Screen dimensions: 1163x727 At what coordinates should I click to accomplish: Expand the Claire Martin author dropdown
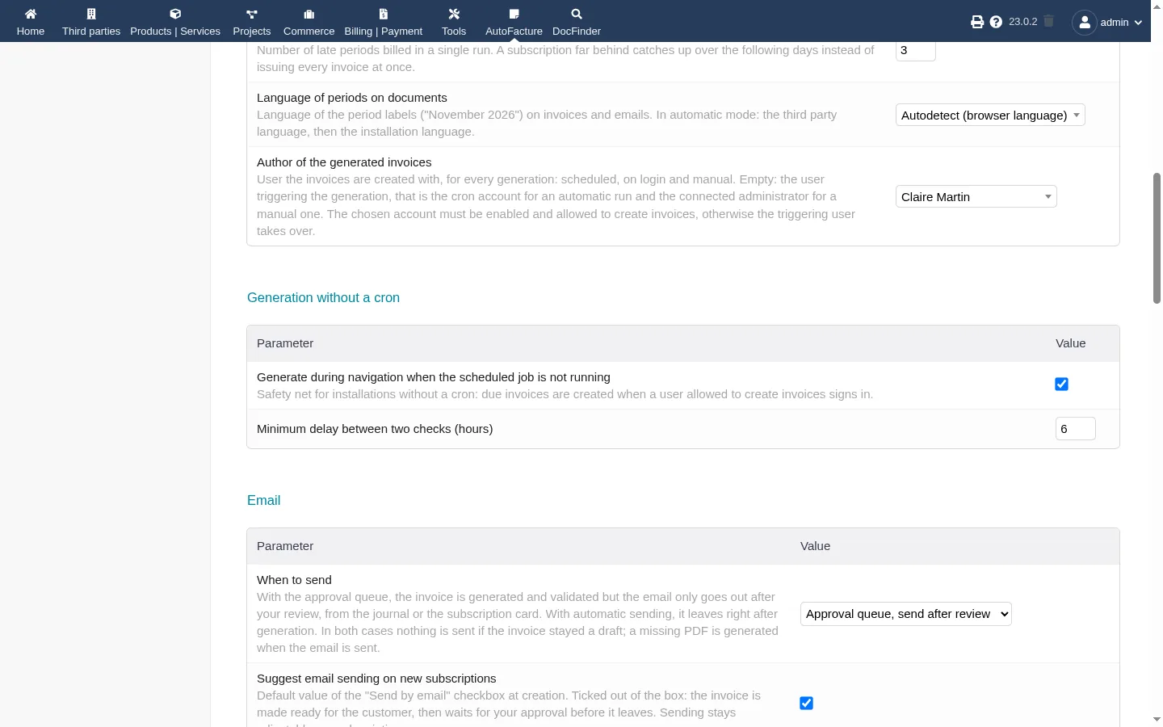pyautogui.click(x=976, y=197)
